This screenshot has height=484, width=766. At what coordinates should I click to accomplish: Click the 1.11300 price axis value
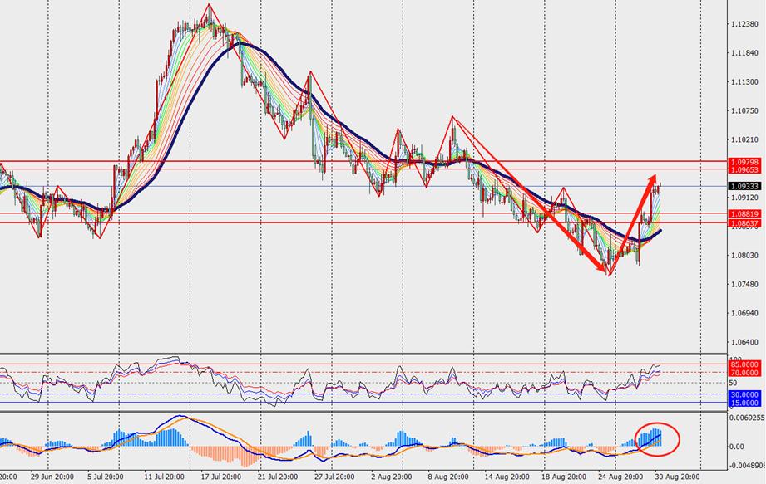tap(745, 82)
